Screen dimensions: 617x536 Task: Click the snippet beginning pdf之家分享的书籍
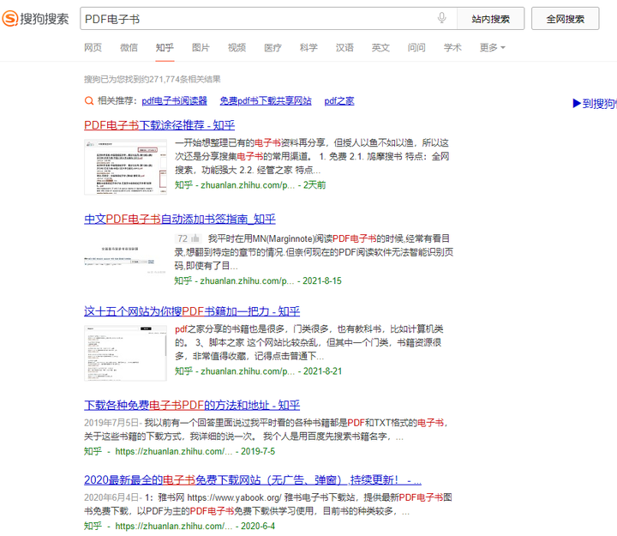pyautogui.click(x=309, y=343)
